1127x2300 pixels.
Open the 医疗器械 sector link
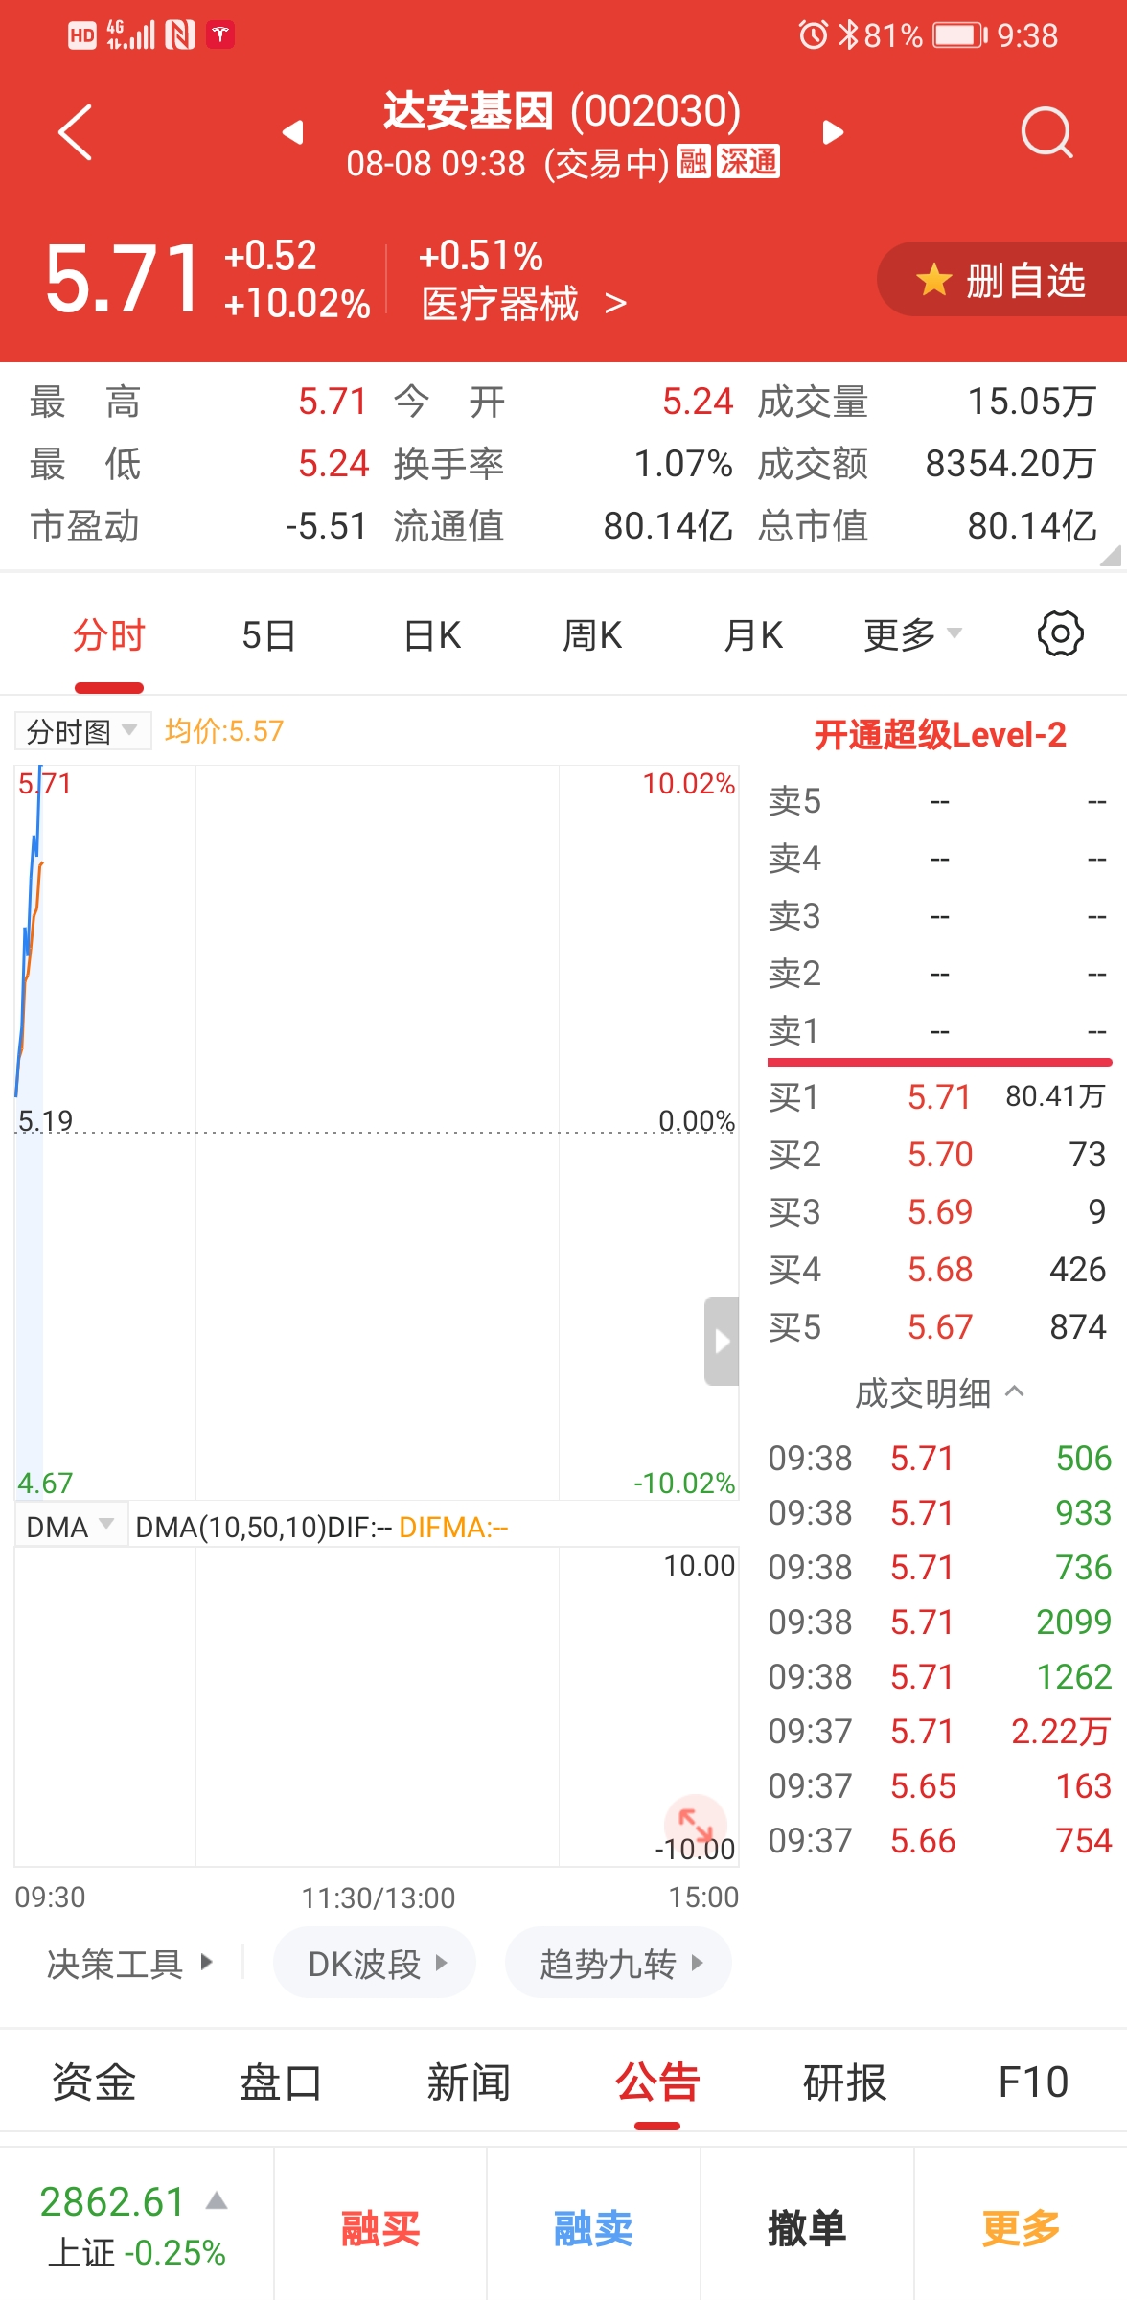click(523, 305)
